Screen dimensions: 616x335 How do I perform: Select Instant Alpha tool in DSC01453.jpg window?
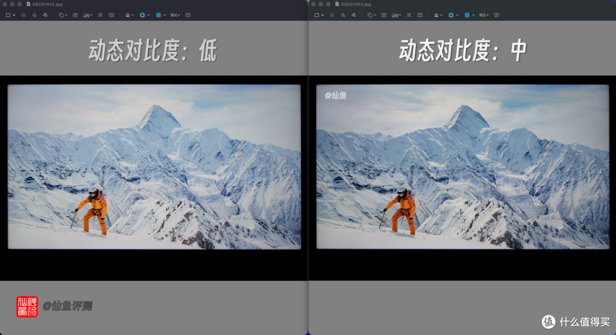333,15
